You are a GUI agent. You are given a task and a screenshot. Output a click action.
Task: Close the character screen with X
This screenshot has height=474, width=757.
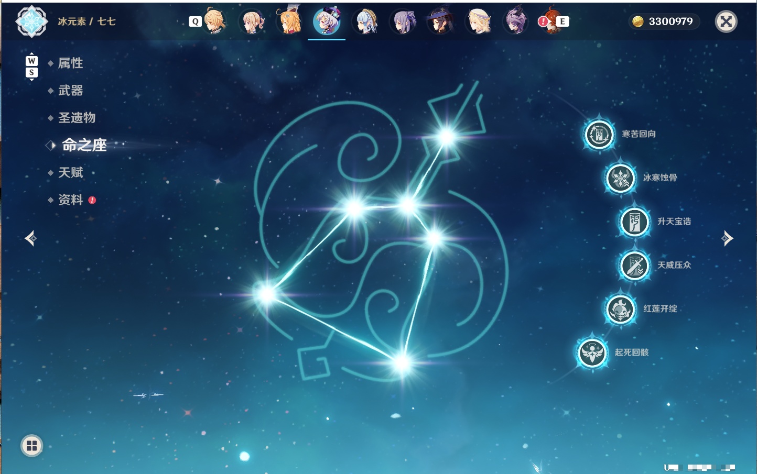[726, 21]
